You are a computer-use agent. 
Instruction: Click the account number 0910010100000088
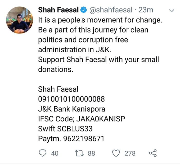(71, 99)
